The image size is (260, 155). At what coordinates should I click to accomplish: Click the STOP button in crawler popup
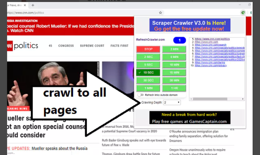[148, 49]
